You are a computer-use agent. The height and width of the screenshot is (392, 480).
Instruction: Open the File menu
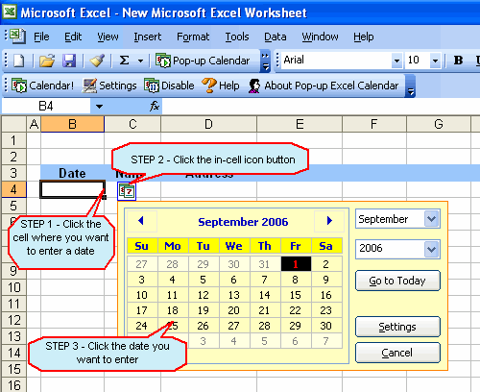point(41,37)
